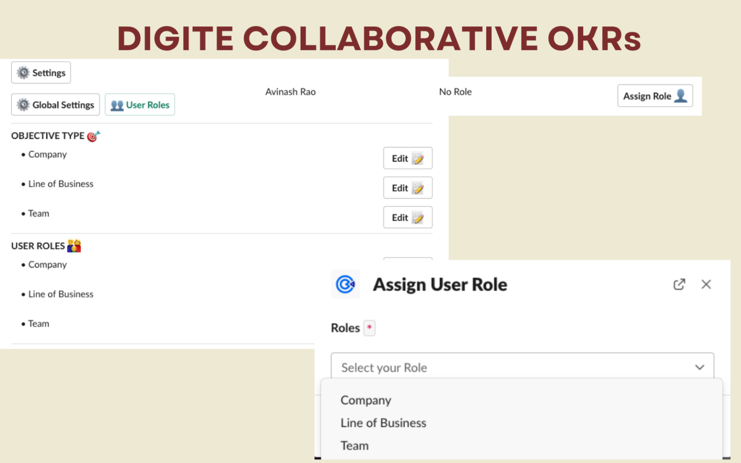Click 'Line of Business' under OBJECTIVE TYPE
The height and width of the screenshot is (463, 741).
coord(61,184)
